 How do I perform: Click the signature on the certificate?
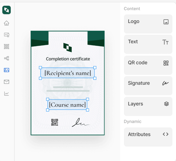(x=80, y=123)
